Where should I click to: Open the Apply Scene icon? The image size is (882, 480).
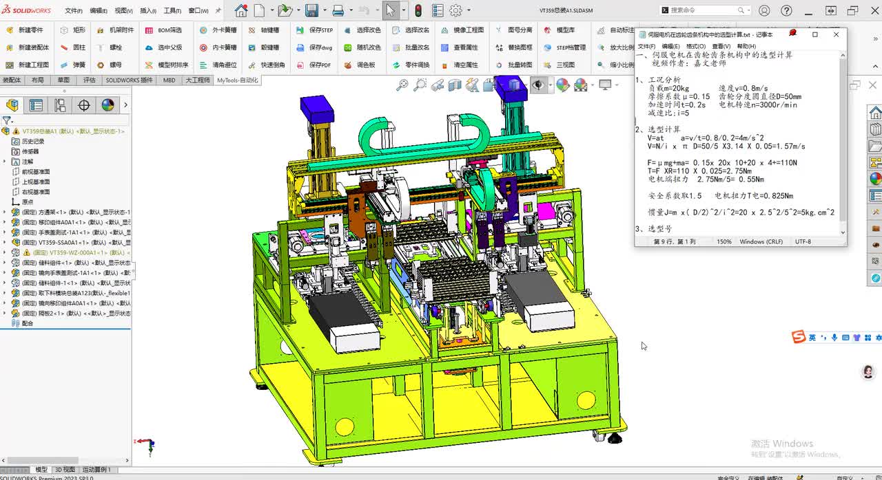tap(581, 85)
